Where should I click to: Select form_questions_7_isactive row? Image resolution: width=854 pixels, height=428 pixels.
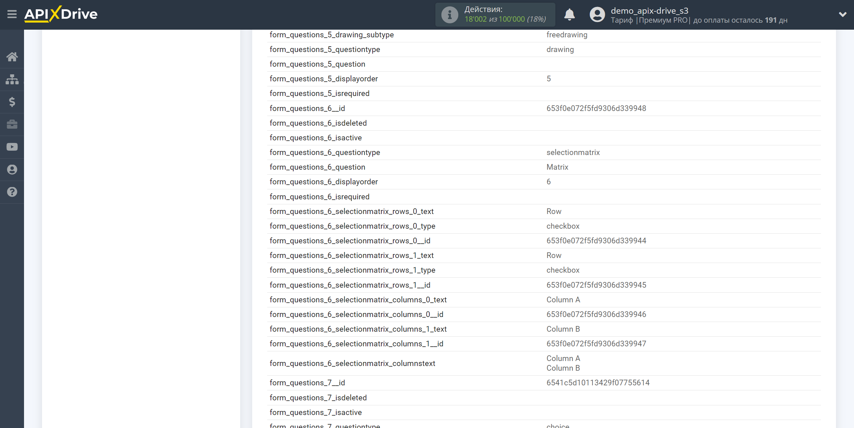pyautogui.click(x=544, y=412)
